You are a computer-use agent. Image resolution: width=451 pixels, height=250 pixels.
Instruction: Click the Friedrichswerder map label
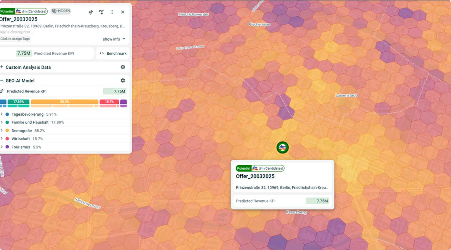click(x=193, y=14)
